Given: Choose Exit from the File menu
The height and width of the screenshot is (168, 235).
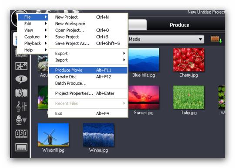Looking at the screenshot, I should click(88, 113).
